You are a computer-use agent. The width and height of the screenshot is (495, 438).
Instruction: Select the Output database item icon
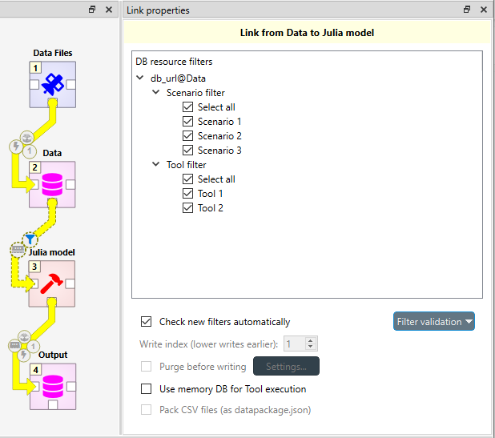53,386
